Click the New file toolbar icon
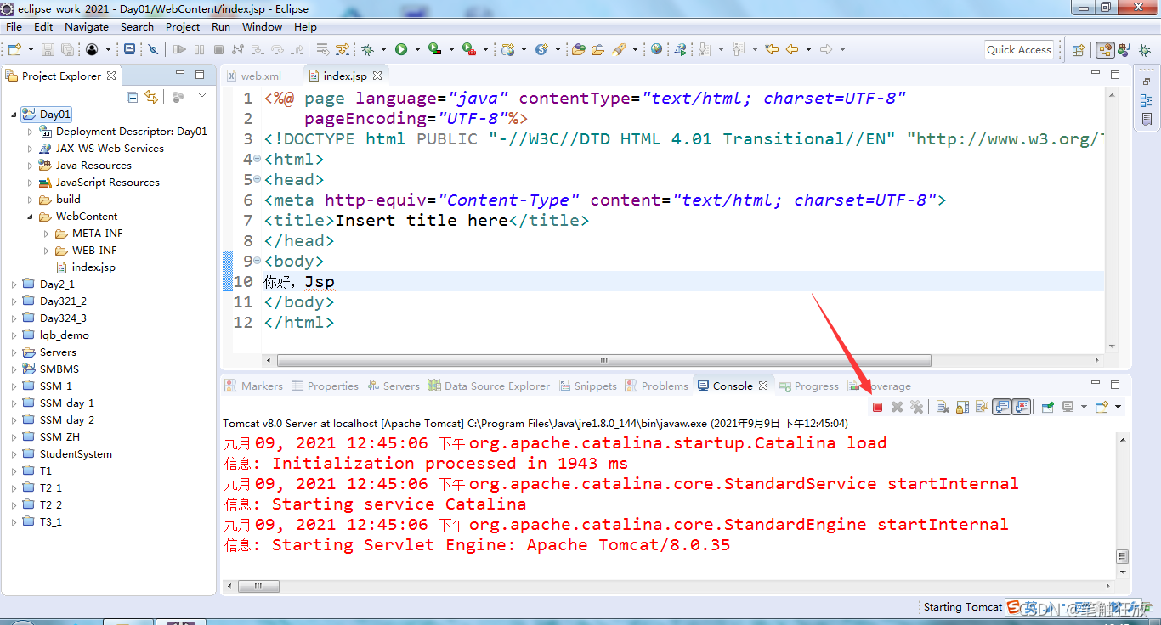Viewport: 1161px width, 625px height. pyautogui.click(x=14, y=50)
